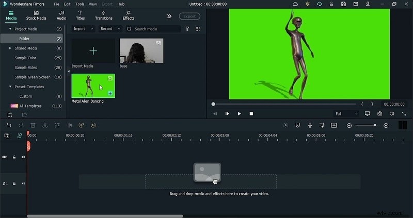
Task: Hide video track 1 with eye icon
Action: coord(23,157)
